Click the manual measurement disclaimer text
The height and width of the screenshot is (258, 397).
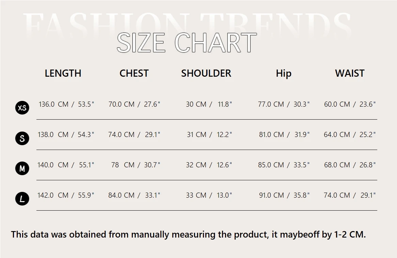[x=188, y=234]
